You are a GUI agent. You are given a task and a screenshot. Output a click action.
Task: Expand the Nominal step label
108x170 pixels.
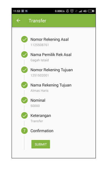coord(38,100)
